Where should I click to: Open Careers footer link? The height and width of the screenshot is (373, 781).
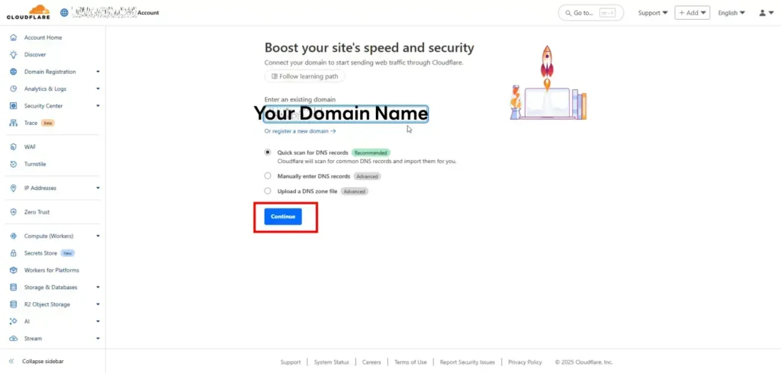pos(371,362)
